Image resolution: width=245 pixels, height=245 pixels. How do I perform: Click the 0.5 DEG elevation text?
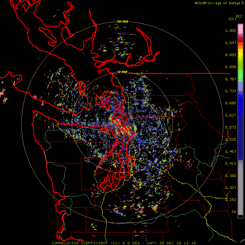pyautogui.click(x=131, y=243)
